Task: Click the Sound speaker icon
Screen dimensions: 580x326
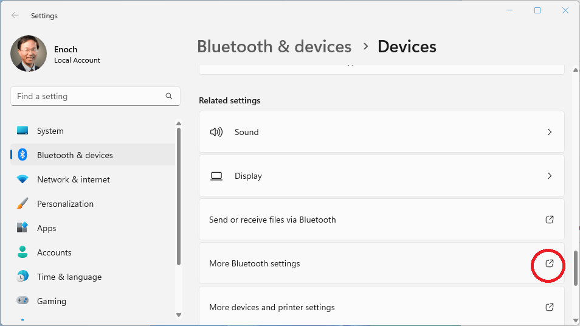Action: pyautogui.click(x=216, y=132)
